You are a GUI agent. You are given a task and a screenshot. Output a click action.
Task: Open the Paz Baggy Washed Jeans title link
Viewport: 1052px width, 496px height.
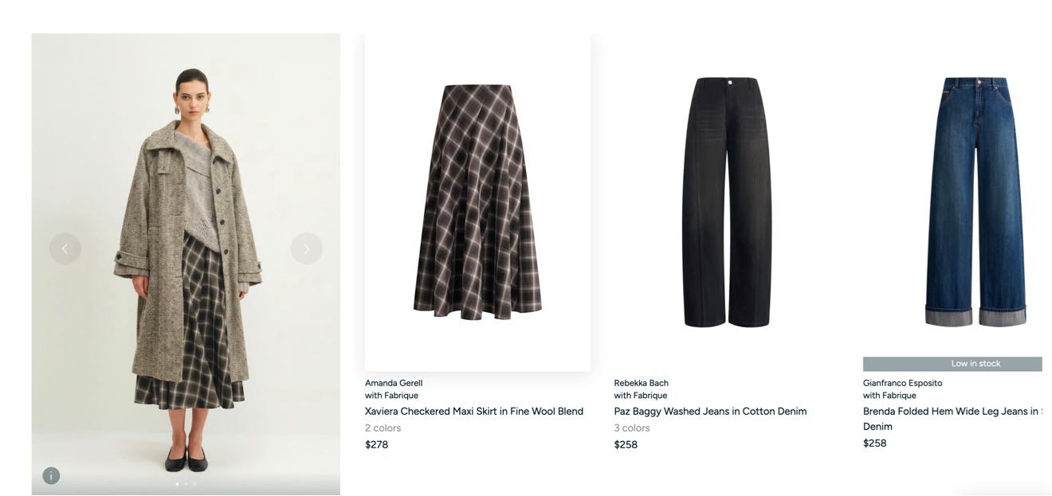(710, 412)
